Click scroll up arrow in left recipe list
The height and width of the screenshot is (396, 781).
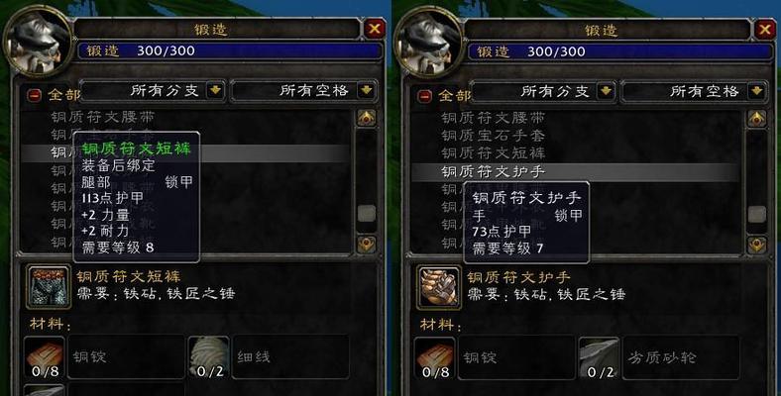(x=367, y=118)
